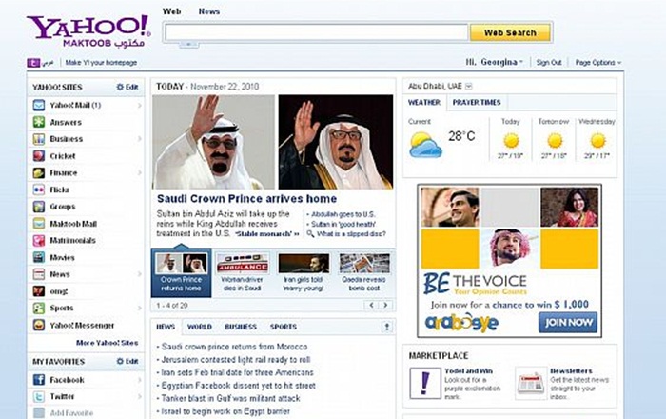The height and width of the screenshot is (419, 666).
Task: Click the Twitter favorite icon
Action: coord(39,396)
